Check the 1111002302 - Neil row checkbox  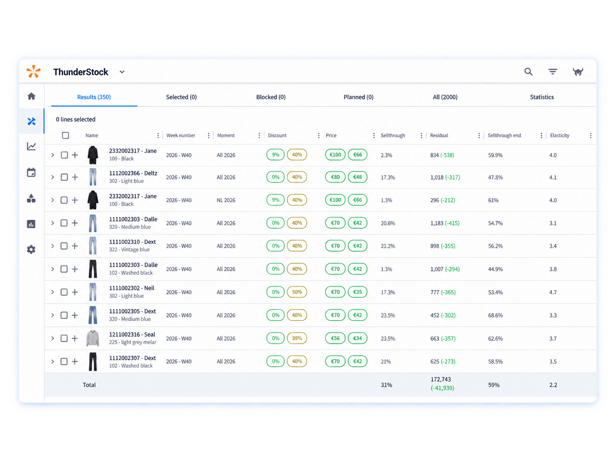(64, 292)
